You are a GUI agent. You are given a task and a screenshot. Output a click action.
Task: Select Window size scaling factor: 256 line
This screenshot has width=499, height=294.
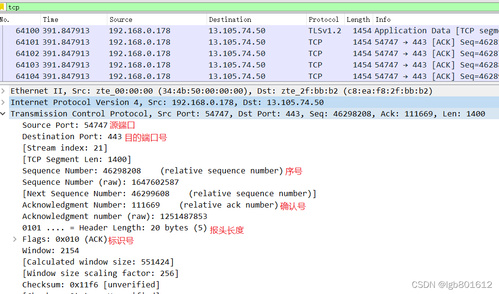click(x=101, y=274)
